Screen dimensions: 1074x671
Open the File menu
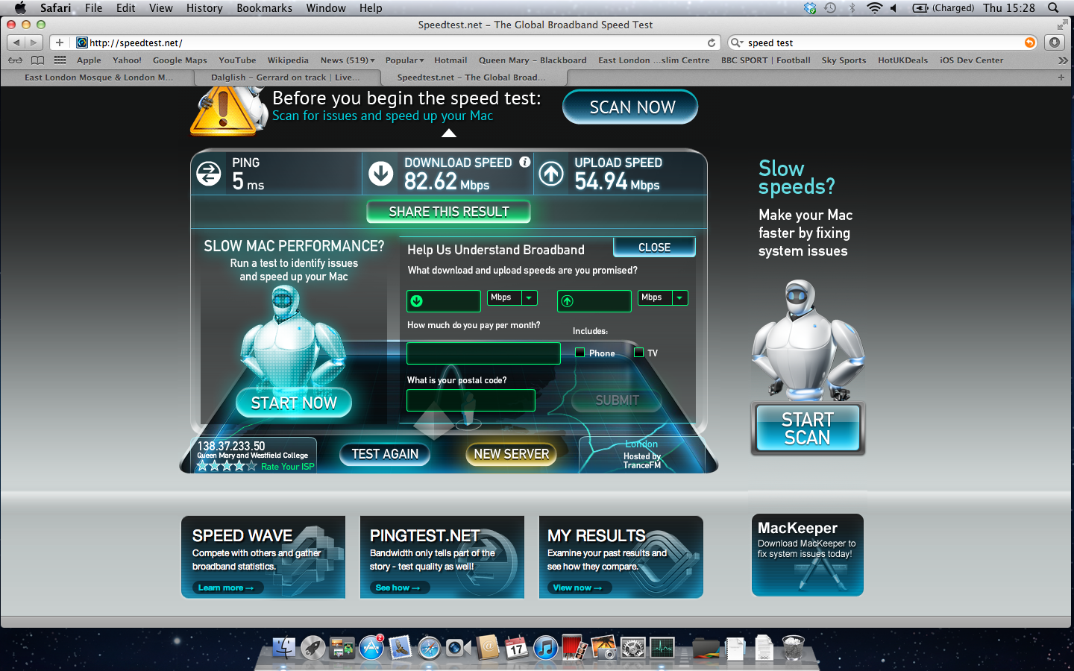coord(93,8)
